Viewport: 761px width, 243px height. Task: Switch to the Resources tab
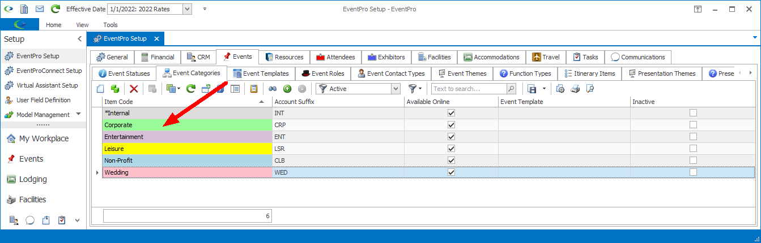tap(284, 57)
